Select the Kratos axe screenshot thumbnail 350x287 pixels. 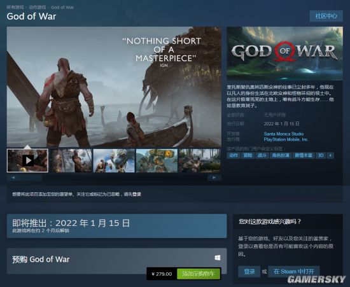71,161
